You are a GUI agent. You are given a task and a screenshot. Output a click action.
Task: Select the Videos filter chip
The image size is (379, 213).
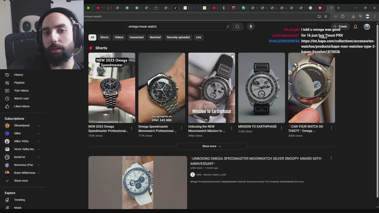click(x=119, y=37)
